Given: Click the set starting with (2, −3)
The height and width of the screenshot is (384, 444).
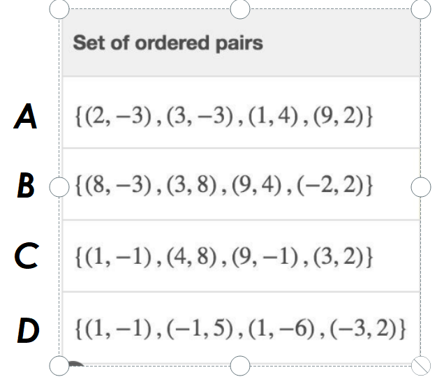Looking at the screenshot, I should (x=225, y=116).
